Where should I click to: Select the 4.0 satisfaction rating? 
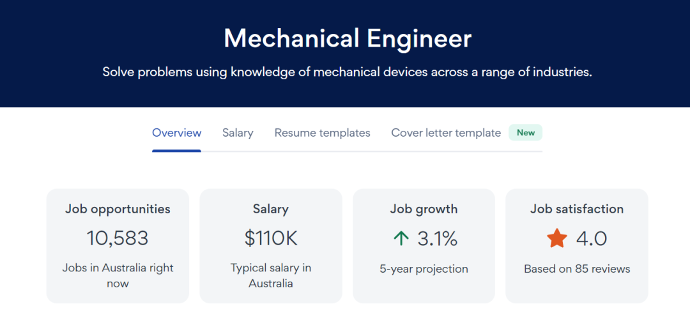[x=591, y=239]
